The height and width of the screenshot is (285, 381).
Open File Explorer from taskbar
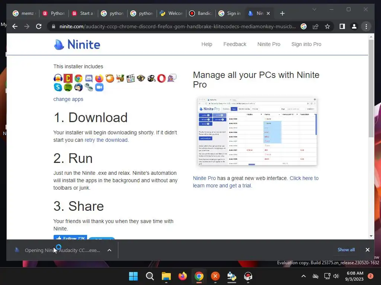point(166,276)
